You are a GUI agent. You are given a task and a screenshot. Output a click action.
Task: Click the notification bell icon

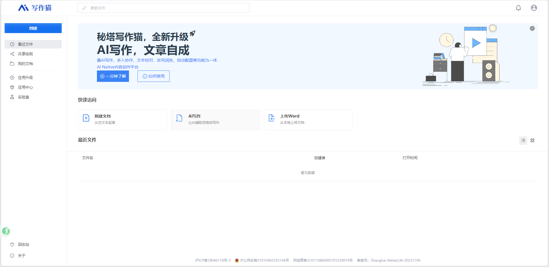(518, 8)
